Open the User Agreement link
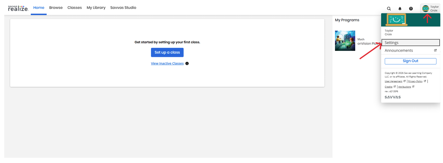443x163 pixels. 393,81
